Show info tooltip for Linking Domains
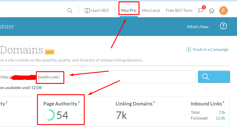 click(x=154, y=102)
